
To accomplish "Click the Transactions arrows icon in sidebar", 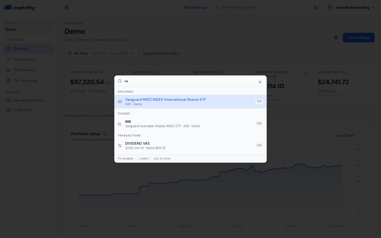I will [x=8, y=59].
